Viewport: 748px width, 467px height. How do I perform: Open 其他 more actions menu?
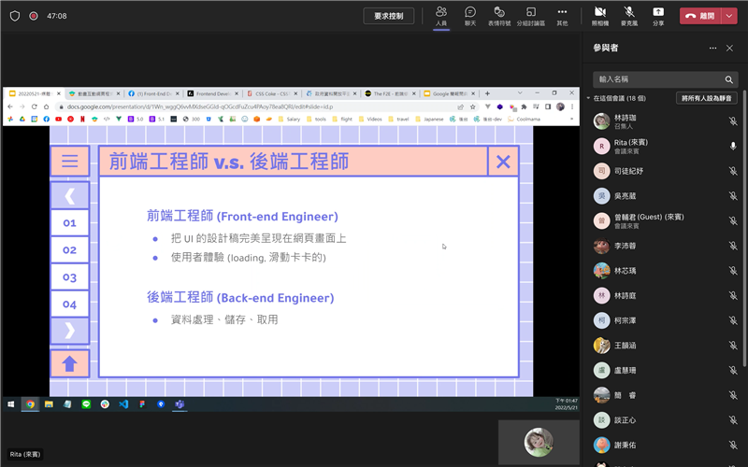click(562, 15)
